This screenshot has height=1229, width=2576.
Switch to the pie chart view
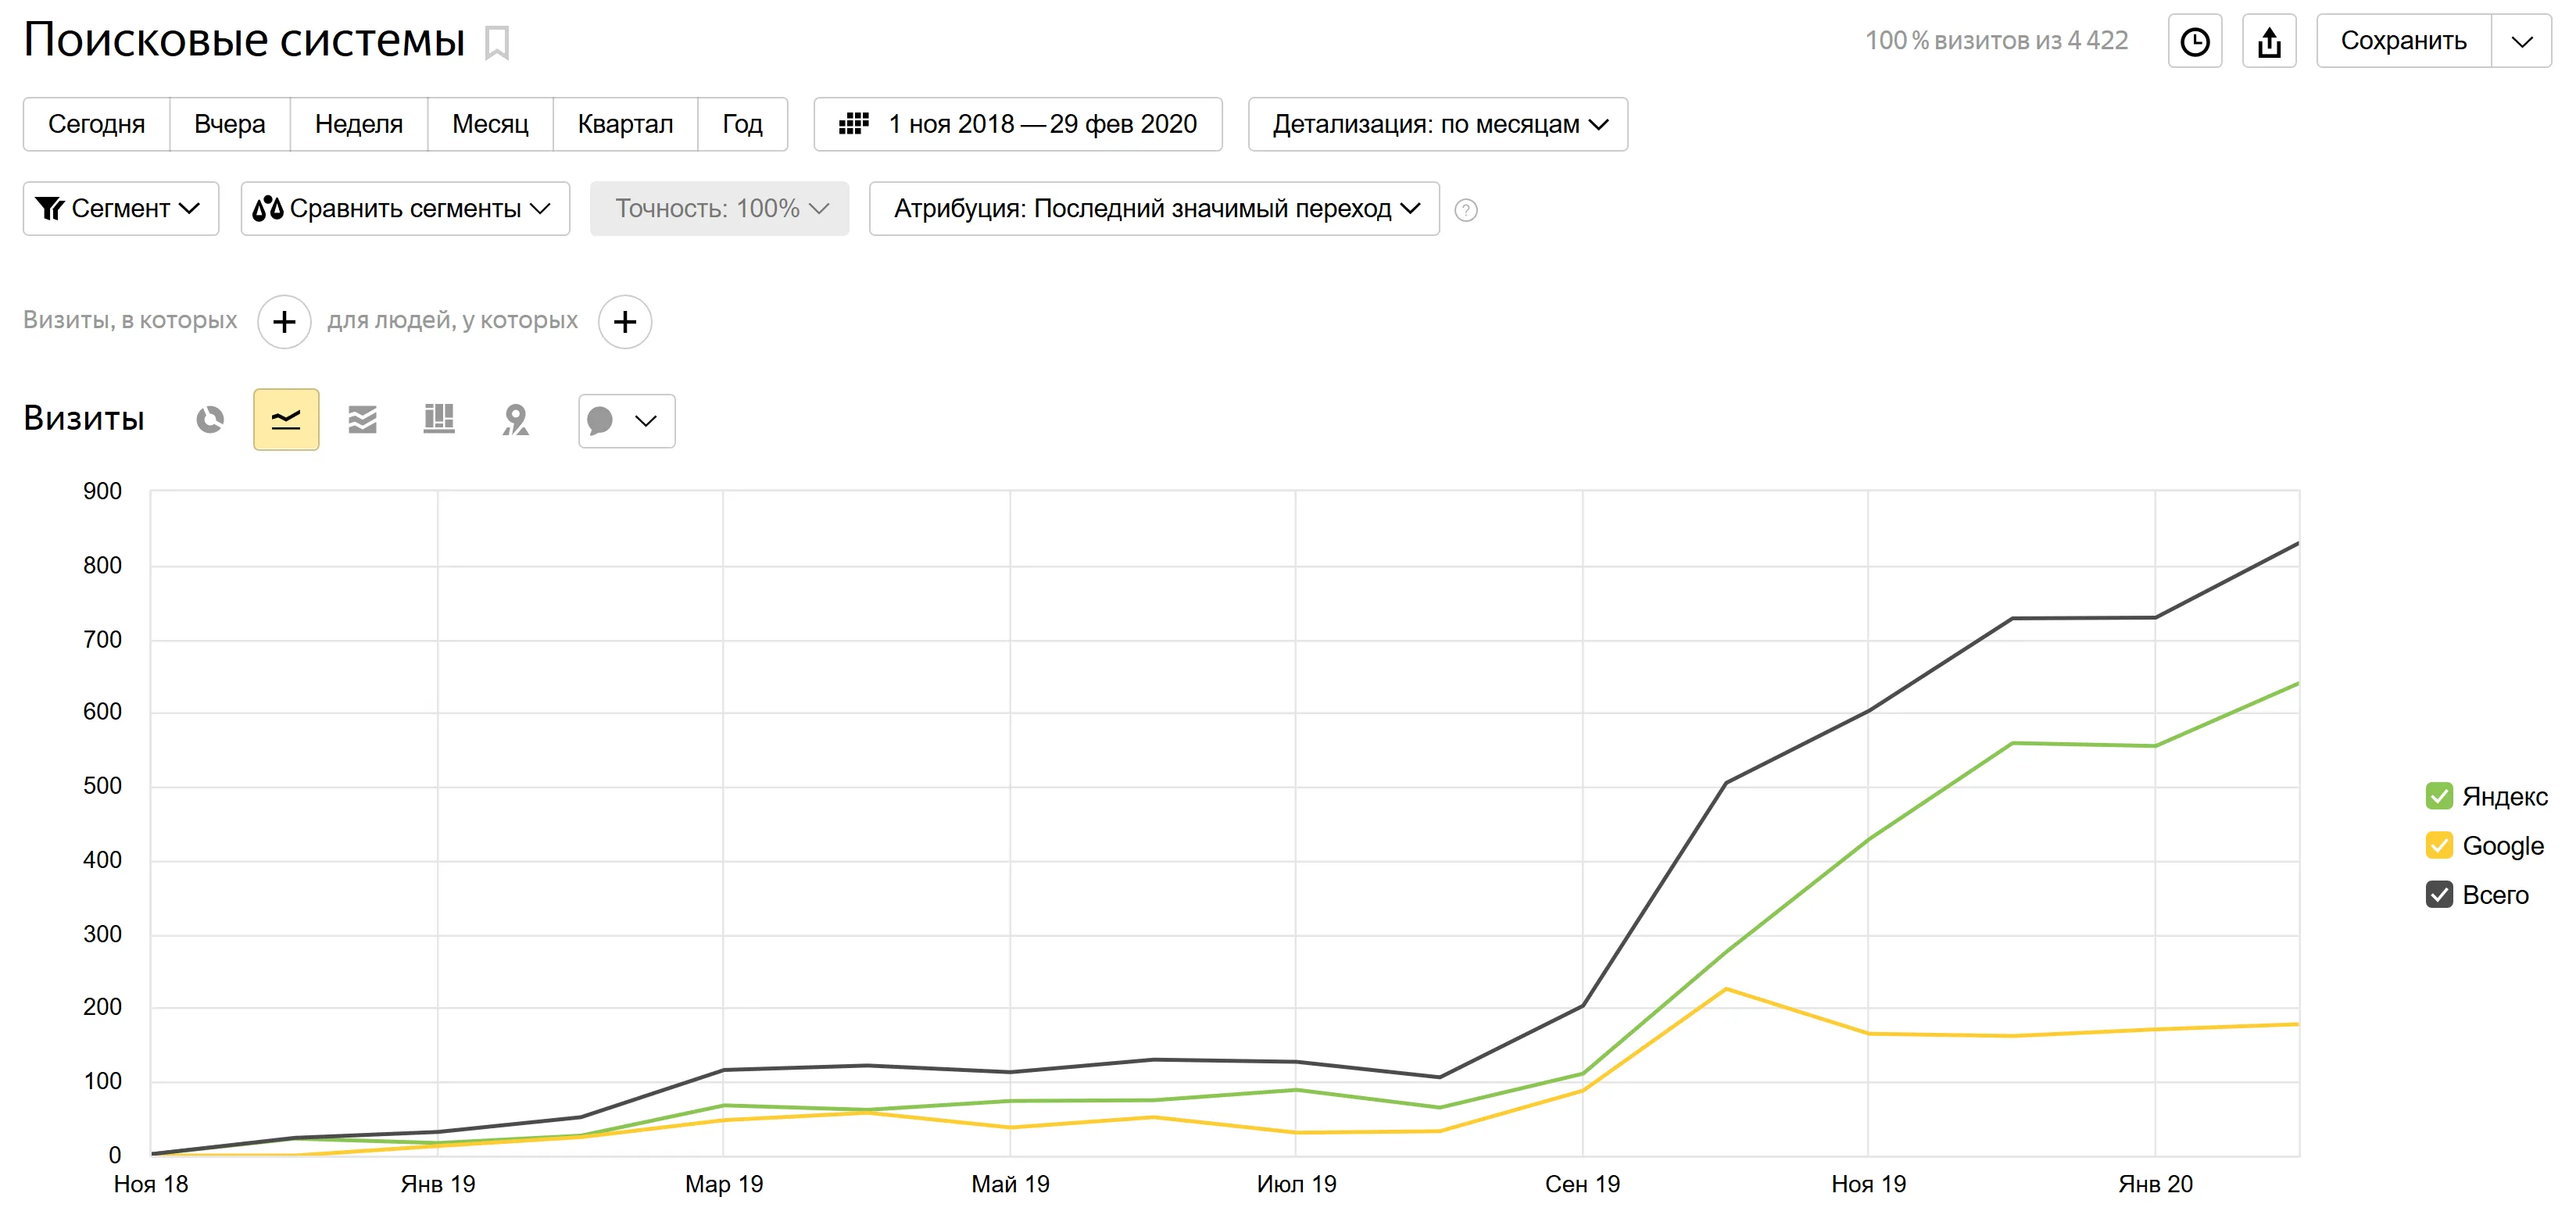tap(210, 420)
